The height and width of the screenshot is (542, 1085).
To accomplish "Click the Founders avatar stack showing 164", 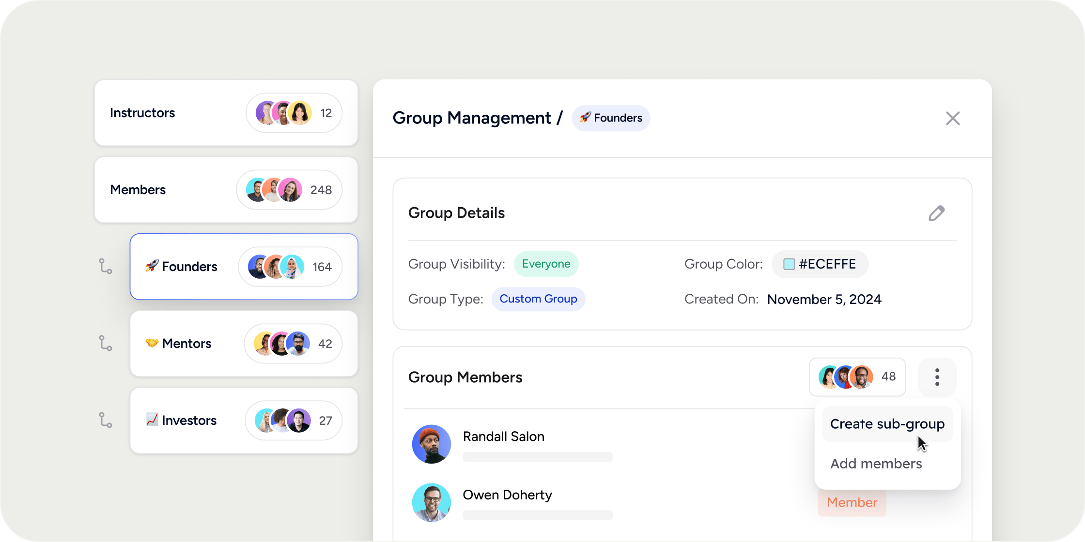I will coord(290,267).
